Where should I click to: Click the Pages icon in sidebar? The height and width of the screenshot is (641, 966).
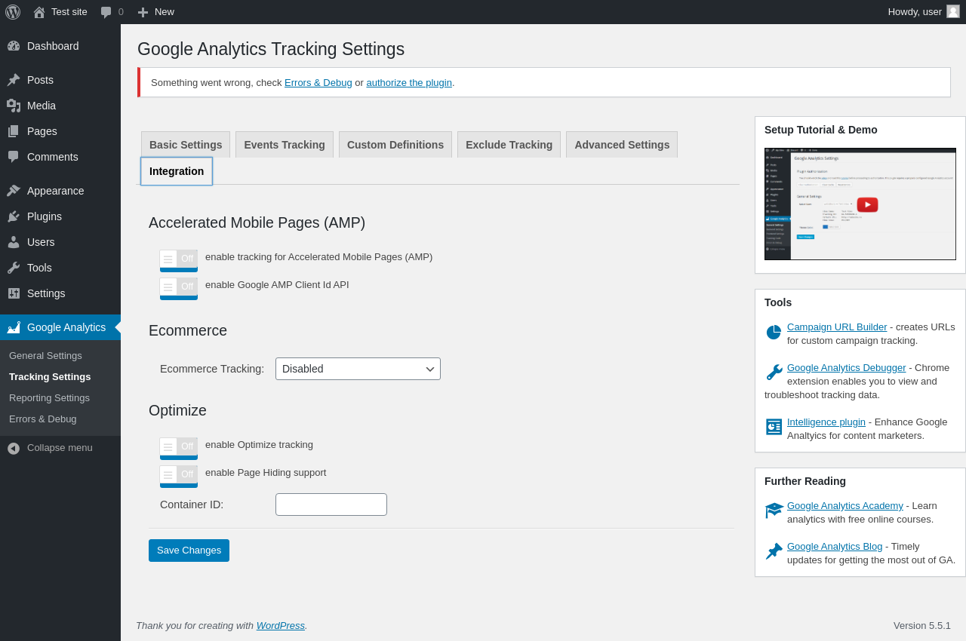[14, 131]
